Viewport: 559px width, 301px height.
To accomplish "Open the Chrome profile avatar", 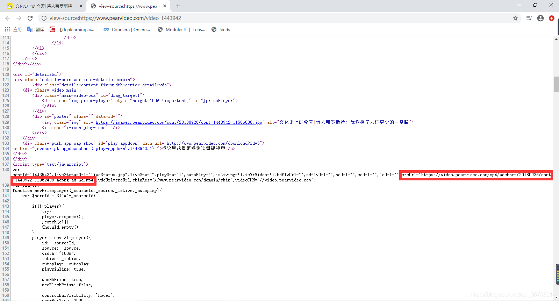I will click(540, 18).
